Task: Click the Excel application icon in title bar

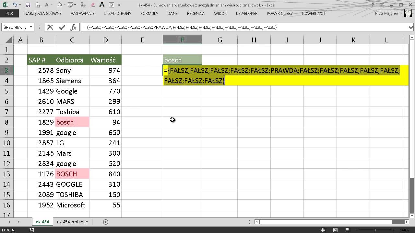Action: point(6,5)
